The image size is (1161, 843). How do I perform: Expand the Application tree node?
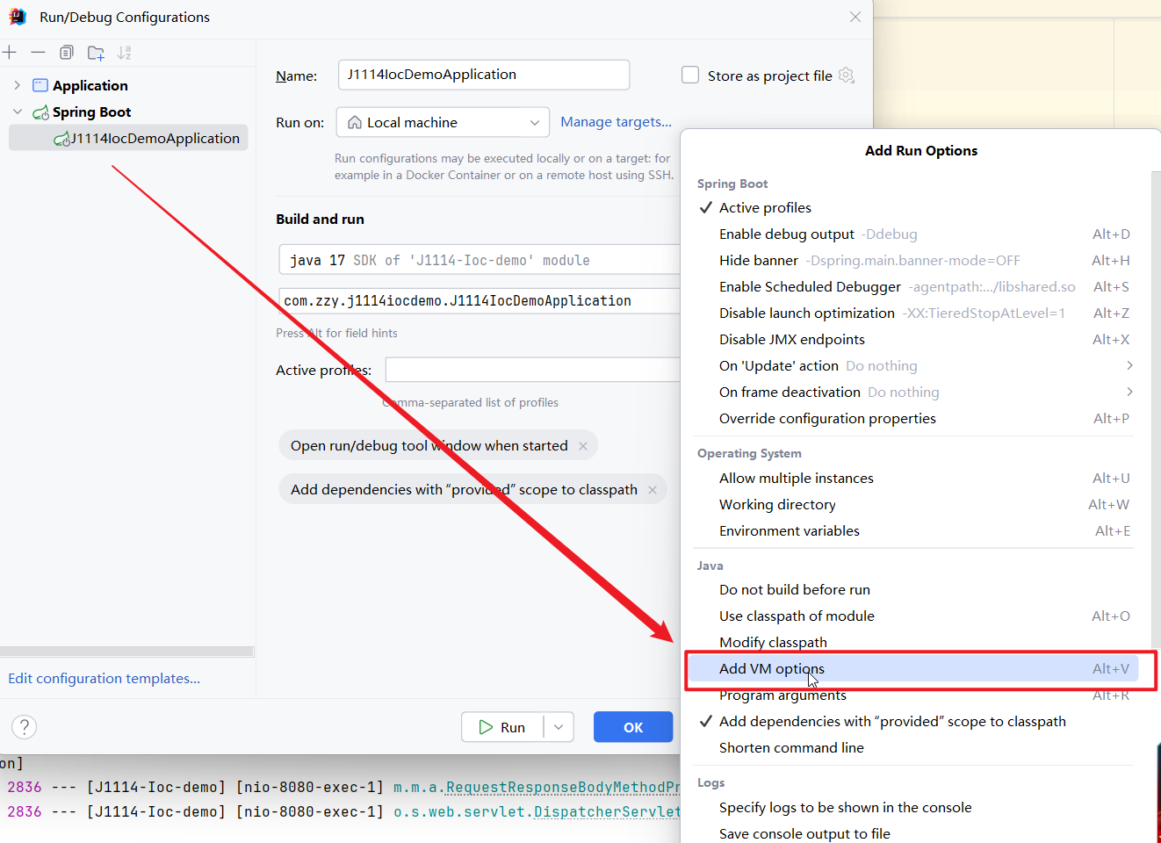[17, 85]
